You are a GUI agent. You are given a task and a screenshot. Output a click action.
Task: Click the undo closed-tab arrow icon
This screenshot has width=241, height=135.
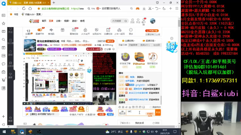157,9
